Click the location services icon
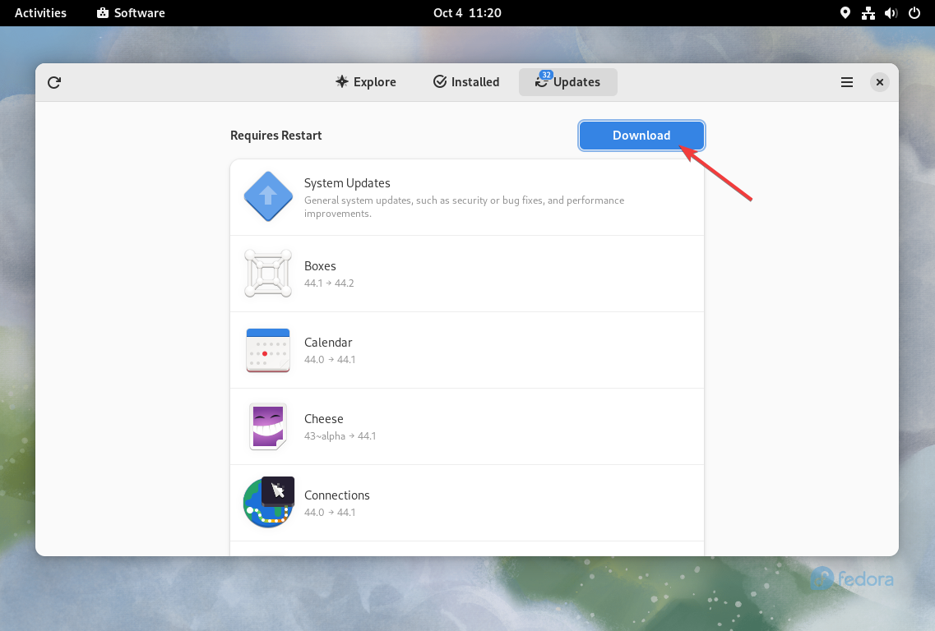 click(x=845, y=13)
